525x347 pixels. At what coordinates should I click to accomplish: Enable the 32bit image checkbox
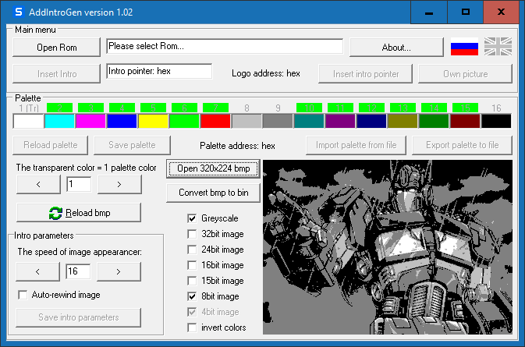[192, 234]
